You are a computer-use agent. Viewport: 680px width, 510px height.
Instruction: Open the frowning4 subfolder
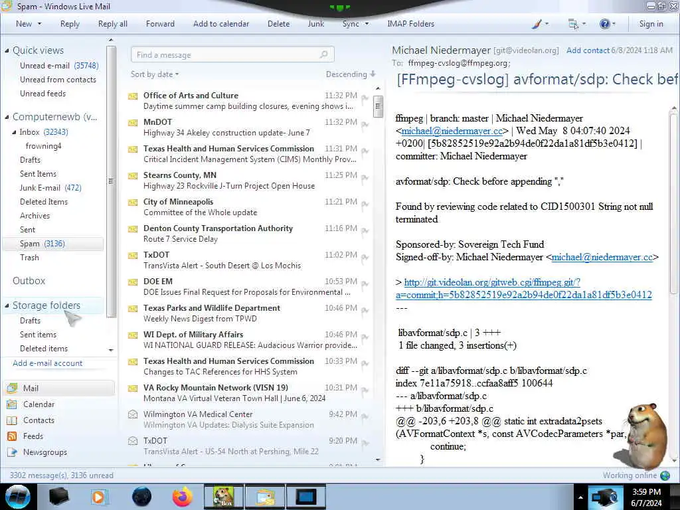[43, 146]
